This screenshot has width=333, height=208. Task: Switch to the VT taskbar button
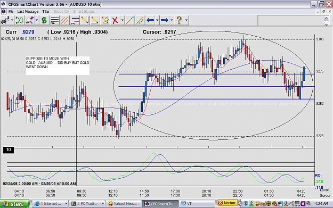(x=197, y=204)
